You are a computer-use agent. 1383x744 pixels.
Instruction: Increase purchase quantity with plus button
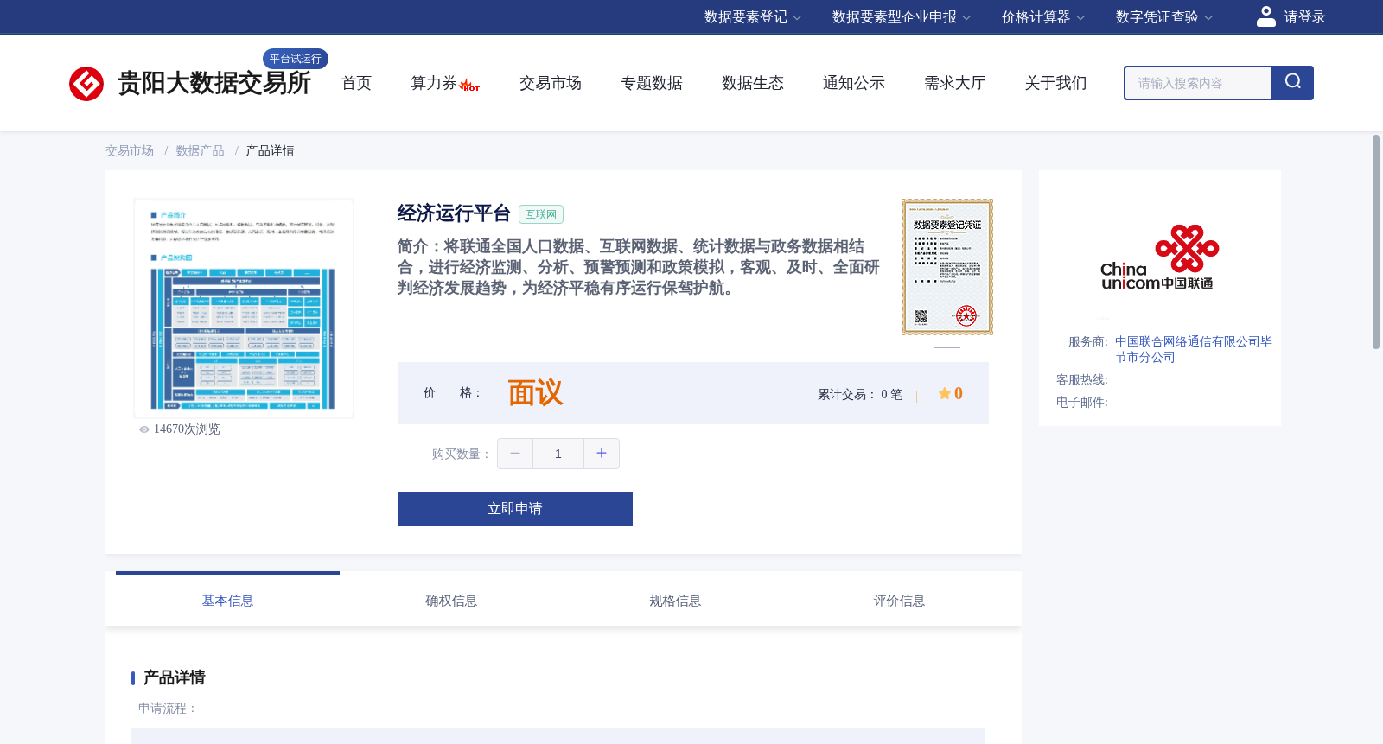click(x=602, y=454)
